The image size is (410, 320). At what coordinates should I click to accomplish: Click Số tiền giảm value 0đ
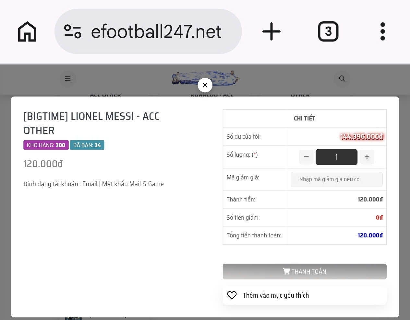(x=379, y=218)
